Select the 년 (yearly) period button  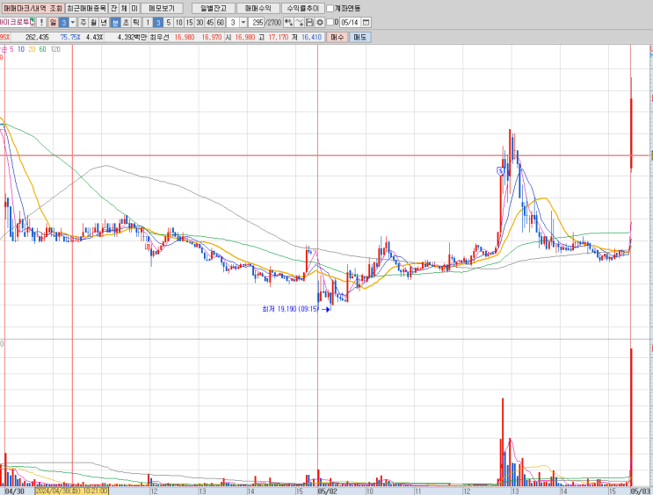pos(104,22)
